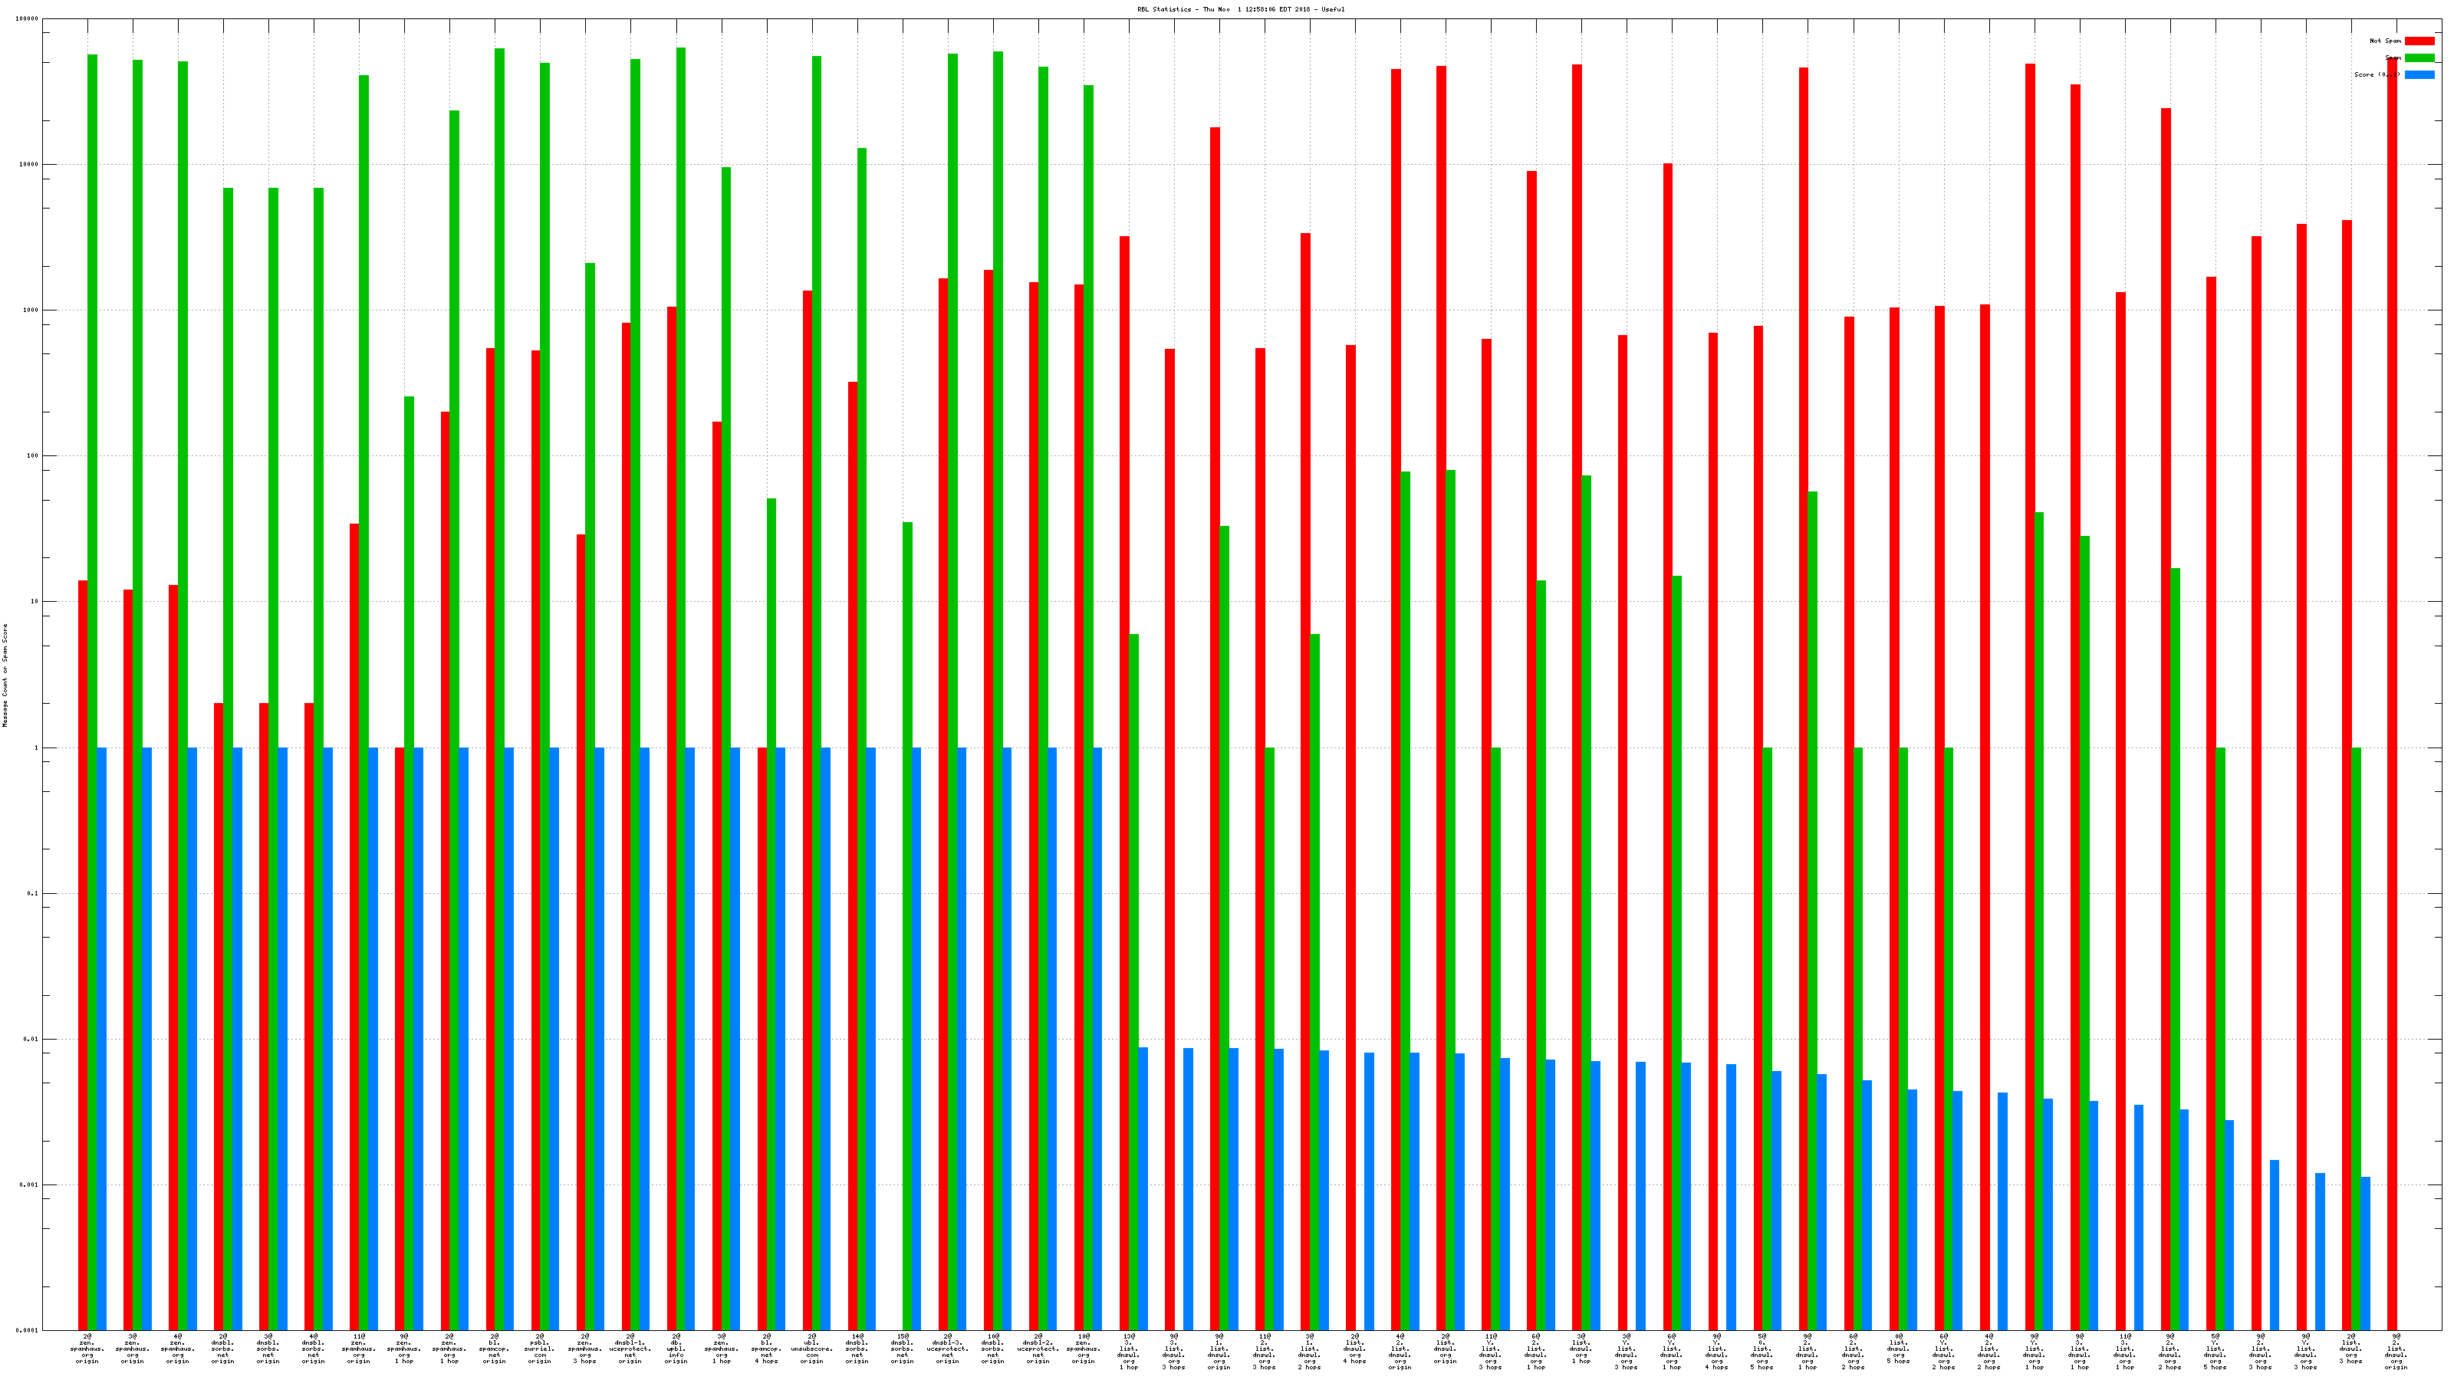The height and width of the screenshot is (1380, 2454).
Task: Click the blue bar above psbl.surriel.com
Action: (554, 1038)
